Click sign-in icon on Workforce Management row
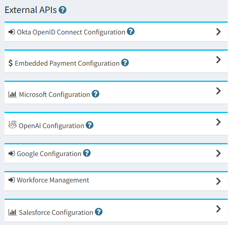Screen dimensions: 229x225 [x=12, y=180]
